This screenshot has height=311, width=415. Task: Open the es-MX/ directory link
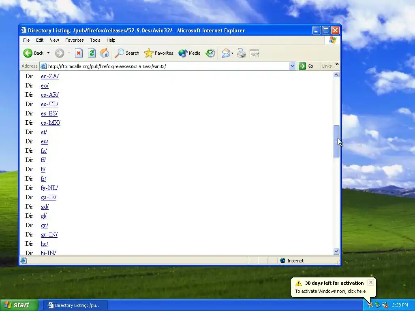pos(51,123)
